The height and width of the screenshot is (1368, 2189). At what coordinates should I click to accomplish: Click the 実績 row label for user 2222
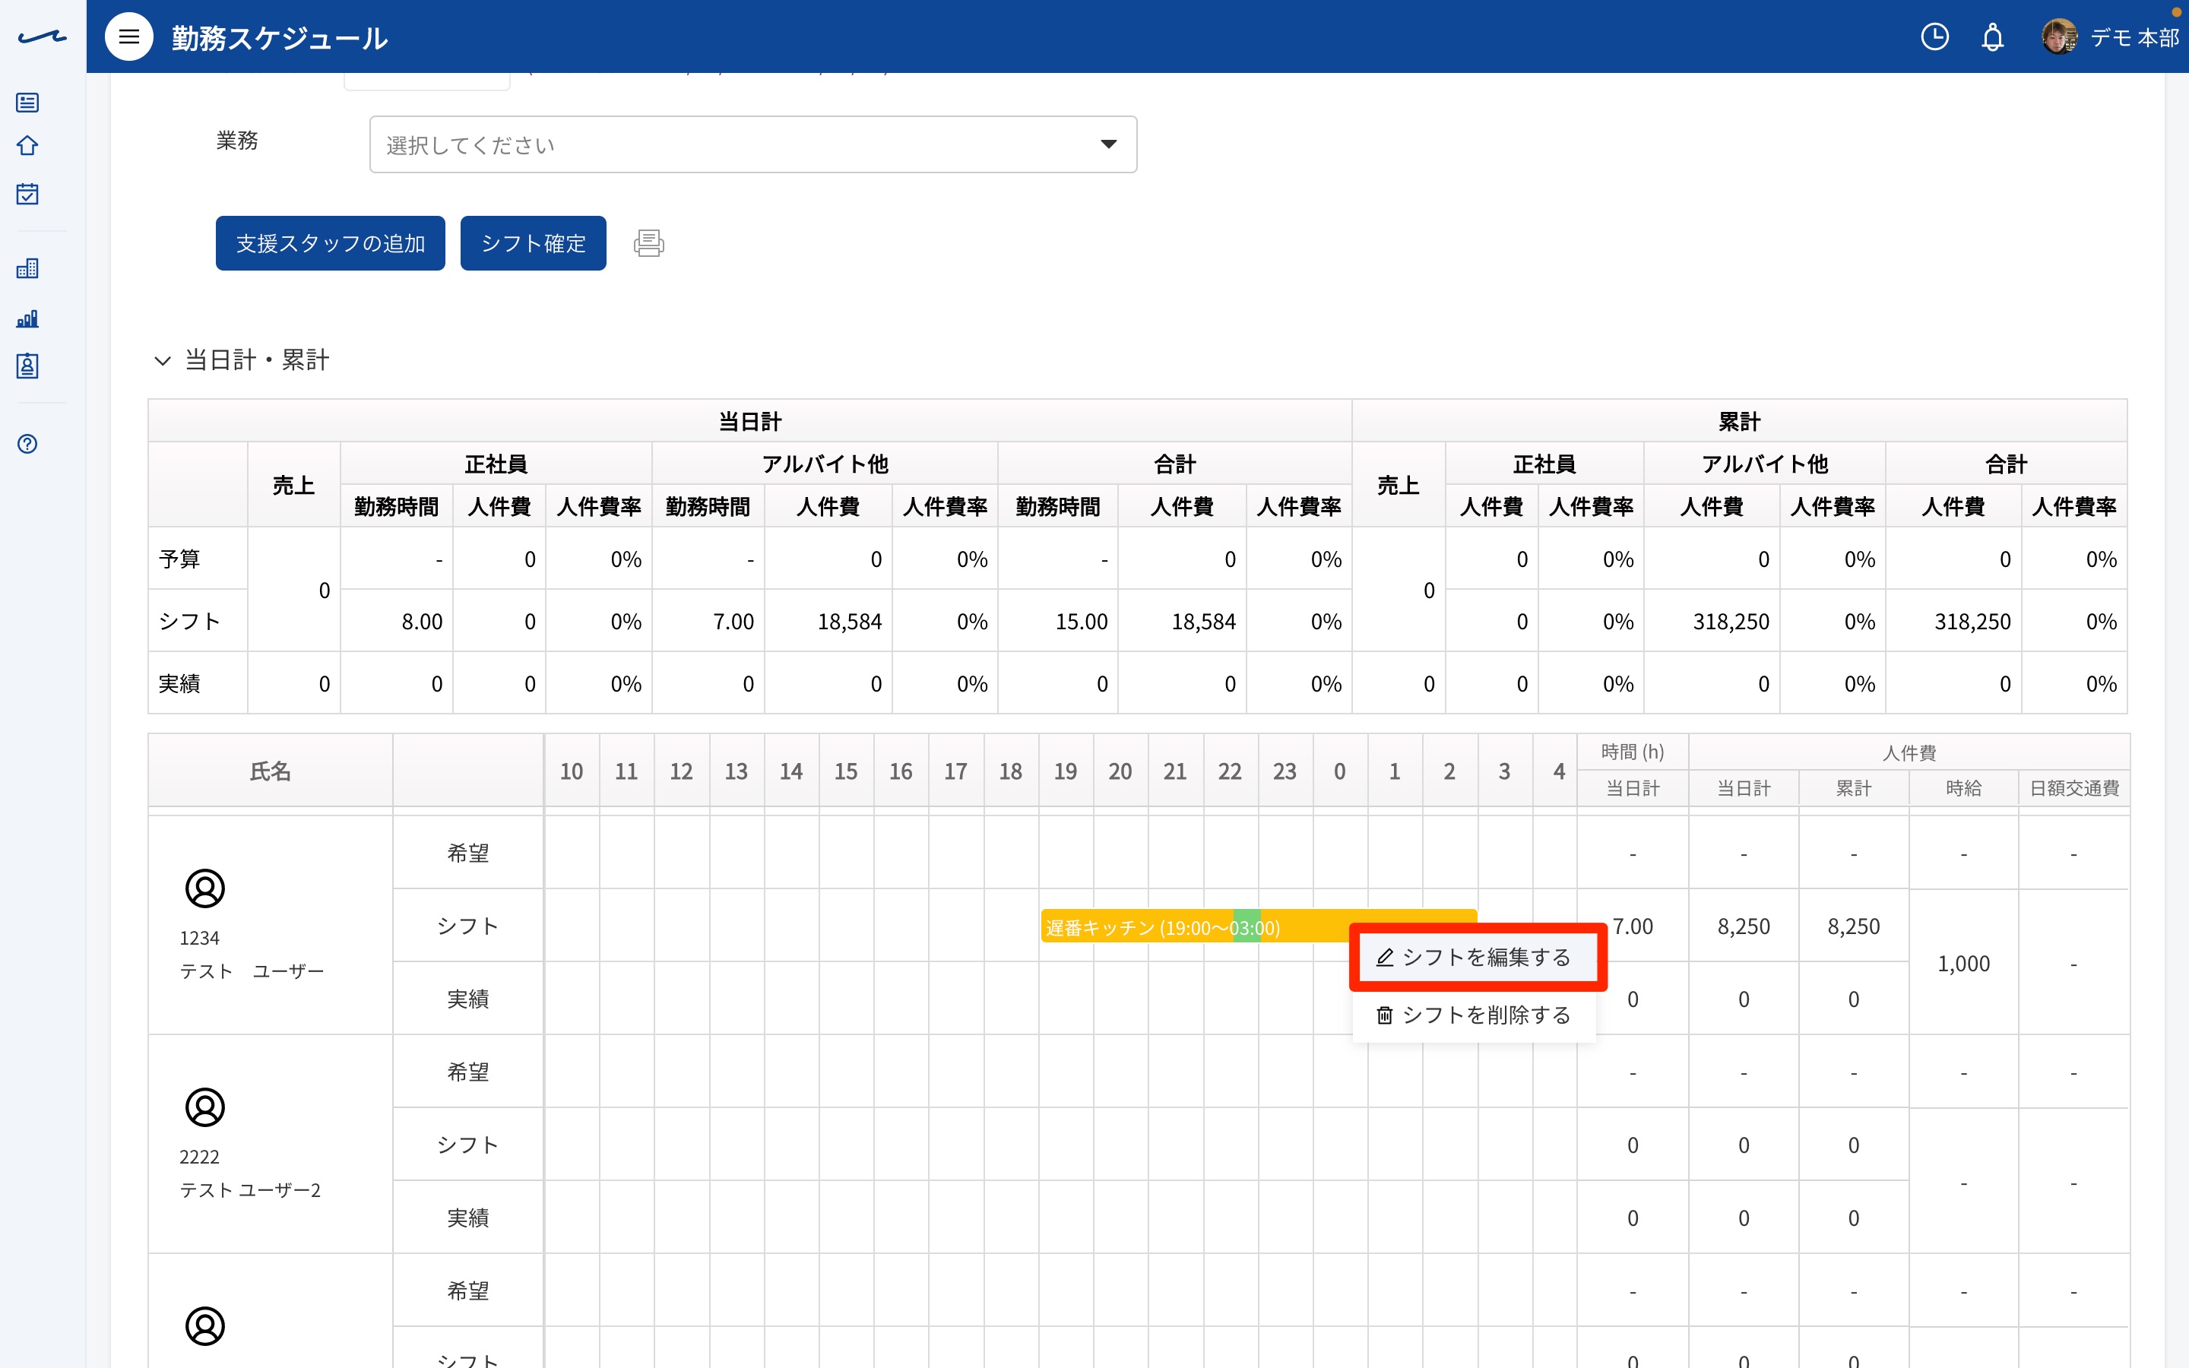467,1218
